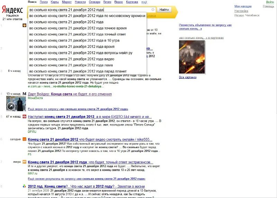
Task: Play the Darth Vader video thumbnail
Action: click(x=16, y=103)
